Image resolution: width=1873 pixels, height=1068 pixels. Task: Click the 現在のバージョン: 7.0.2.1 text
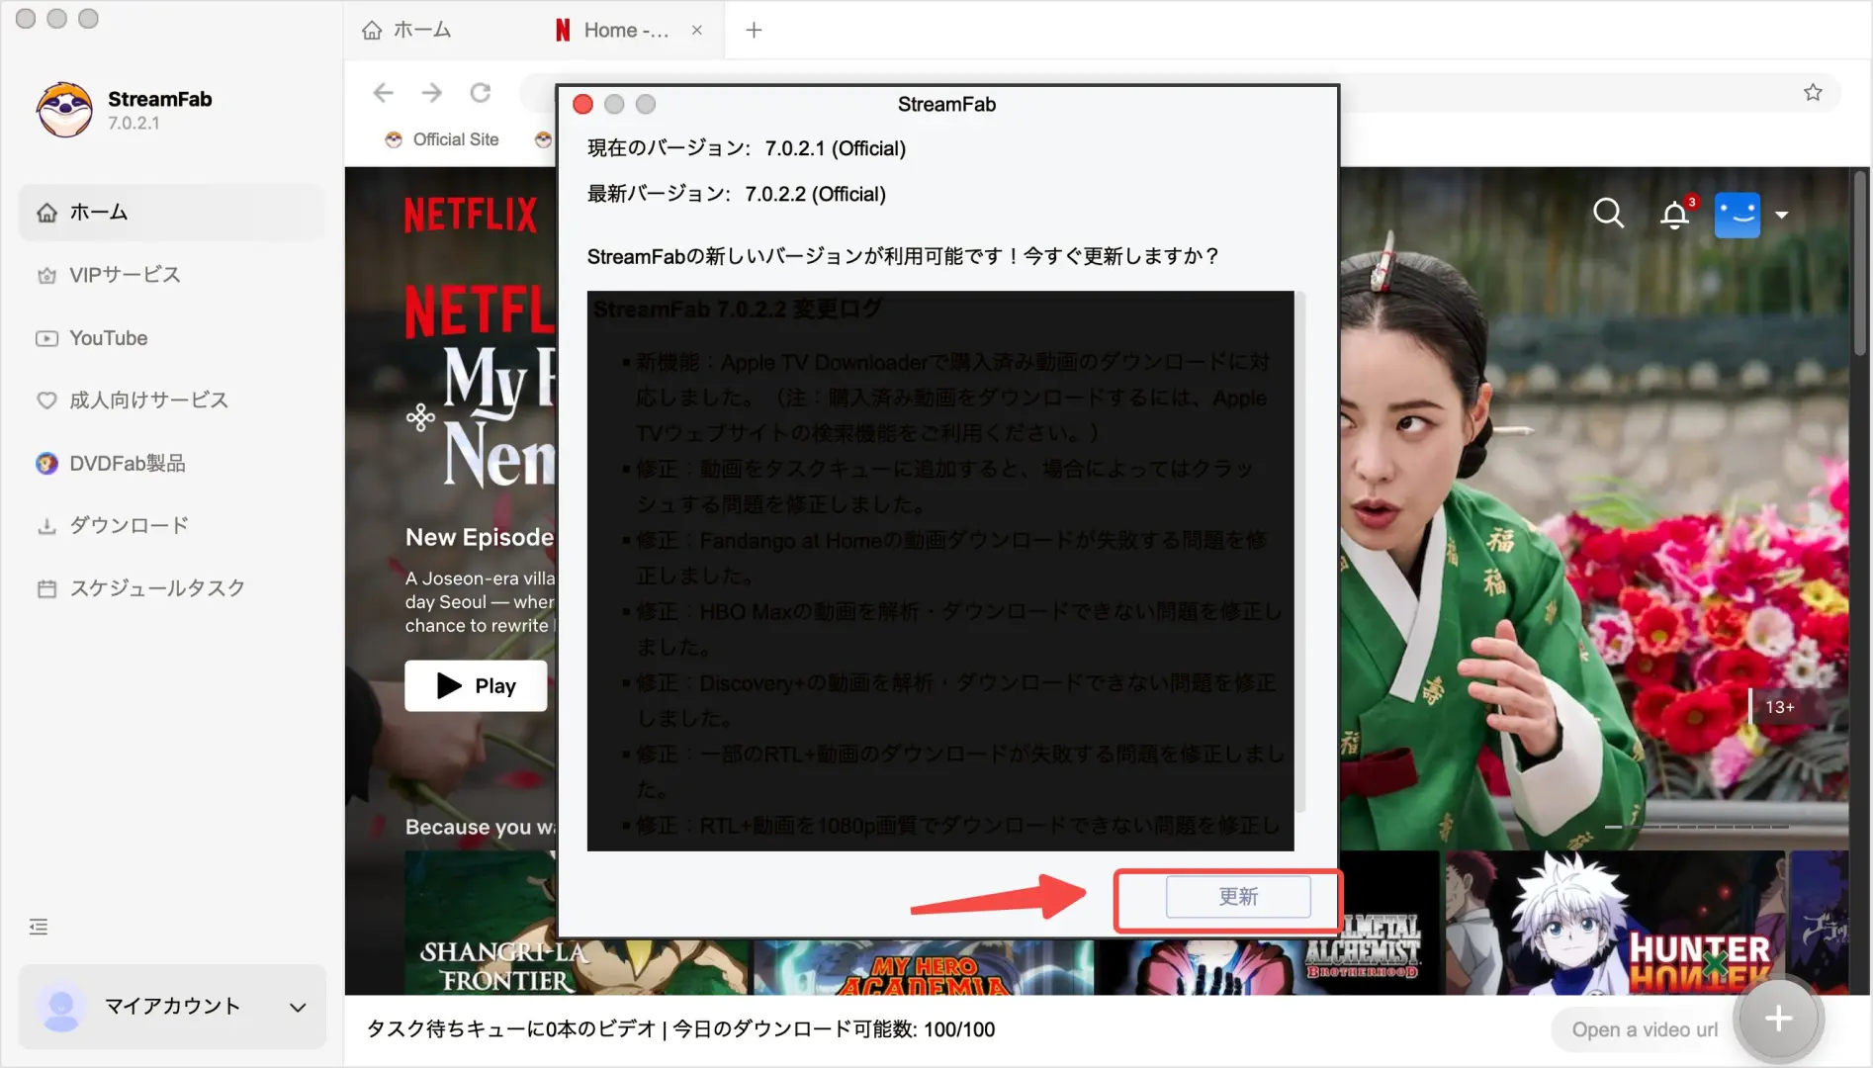pos(747,148)
